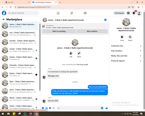Image resolution: width=145 pixels, height=116 pixels.
Task: Open Kaylee's apartment conversation
Action: [x=19, y=75]
